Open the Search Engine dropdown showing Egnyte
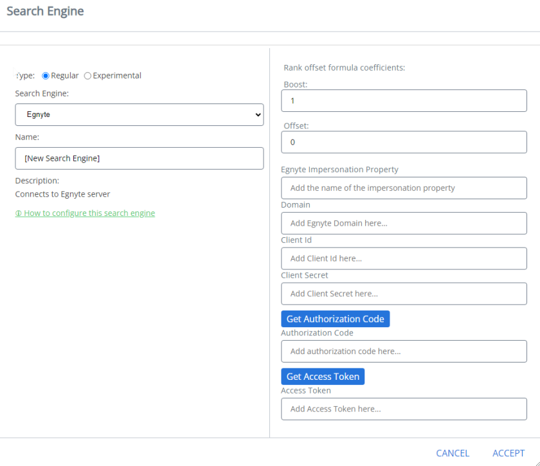 point(139,114)
